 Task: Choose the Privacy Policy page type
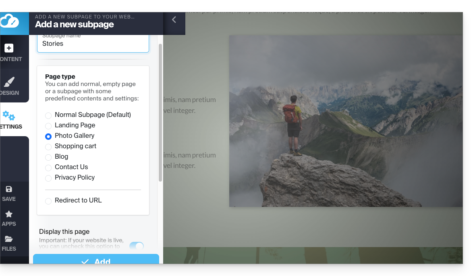coord(48,178)
